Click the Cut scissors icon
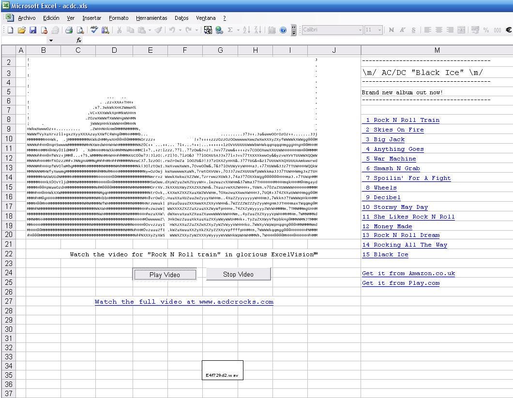 [120, 30]
